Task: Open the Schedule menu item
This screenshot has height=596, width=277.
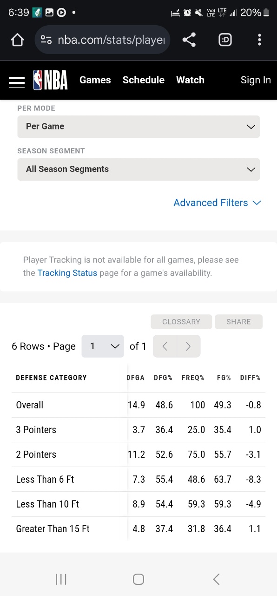Action: click(x=144, y=80)
